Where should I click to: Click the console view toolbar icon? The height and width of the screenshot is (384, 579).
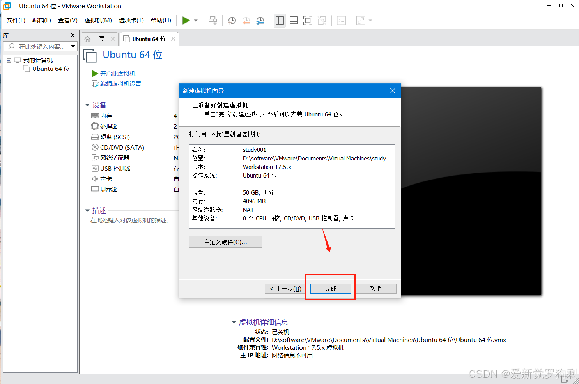click(x=341, y=20)
